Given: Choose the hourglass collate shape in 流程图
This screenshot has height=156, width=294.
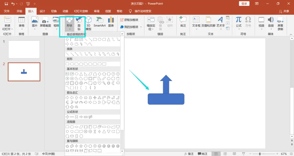Looking at the screenshot, I should (95, 131).
